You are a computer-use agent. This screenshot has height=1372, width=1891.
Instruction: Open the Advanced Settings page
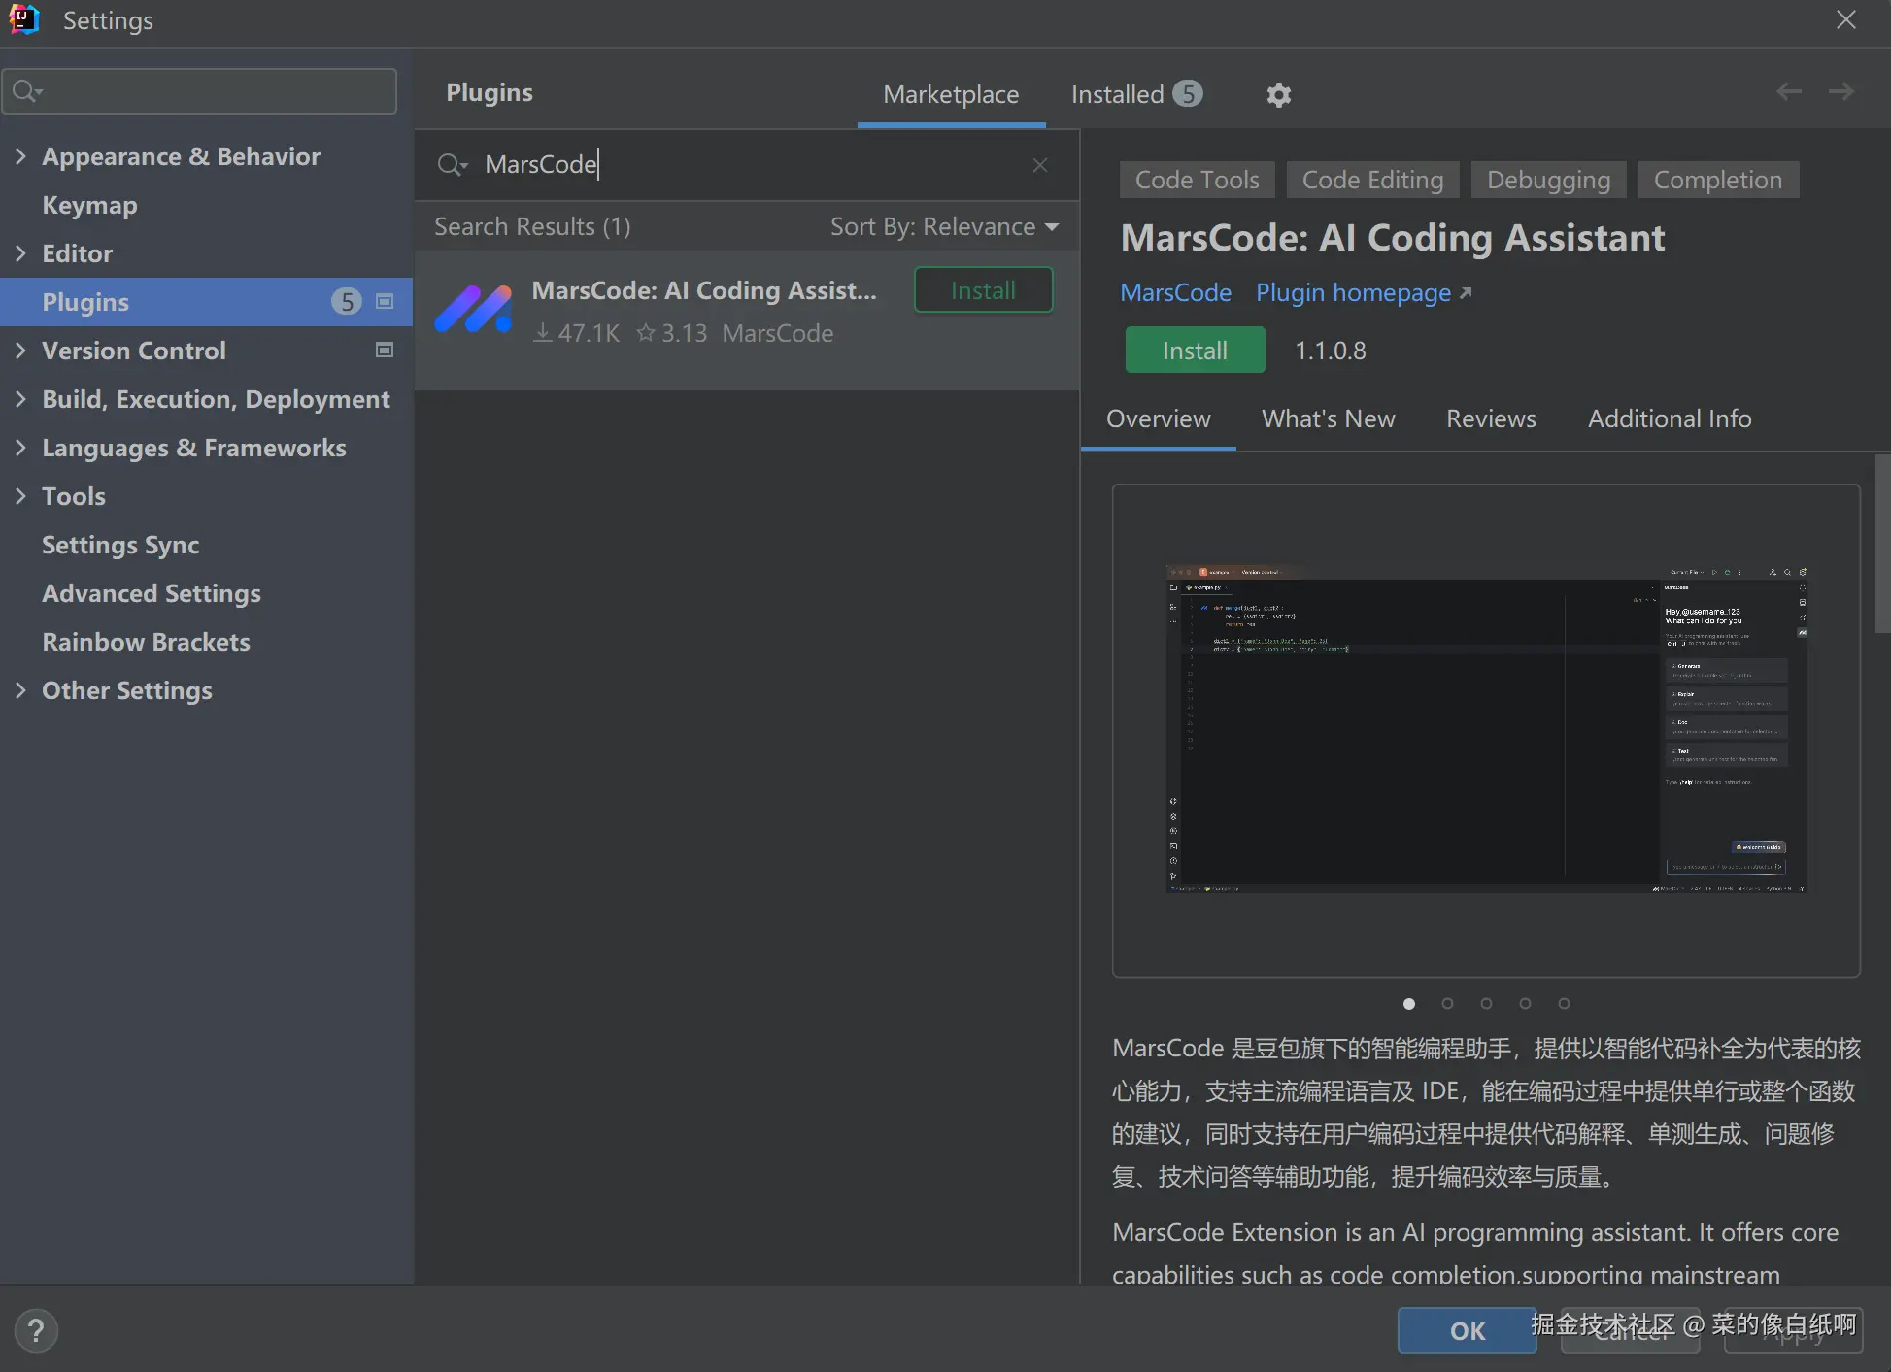206,593
